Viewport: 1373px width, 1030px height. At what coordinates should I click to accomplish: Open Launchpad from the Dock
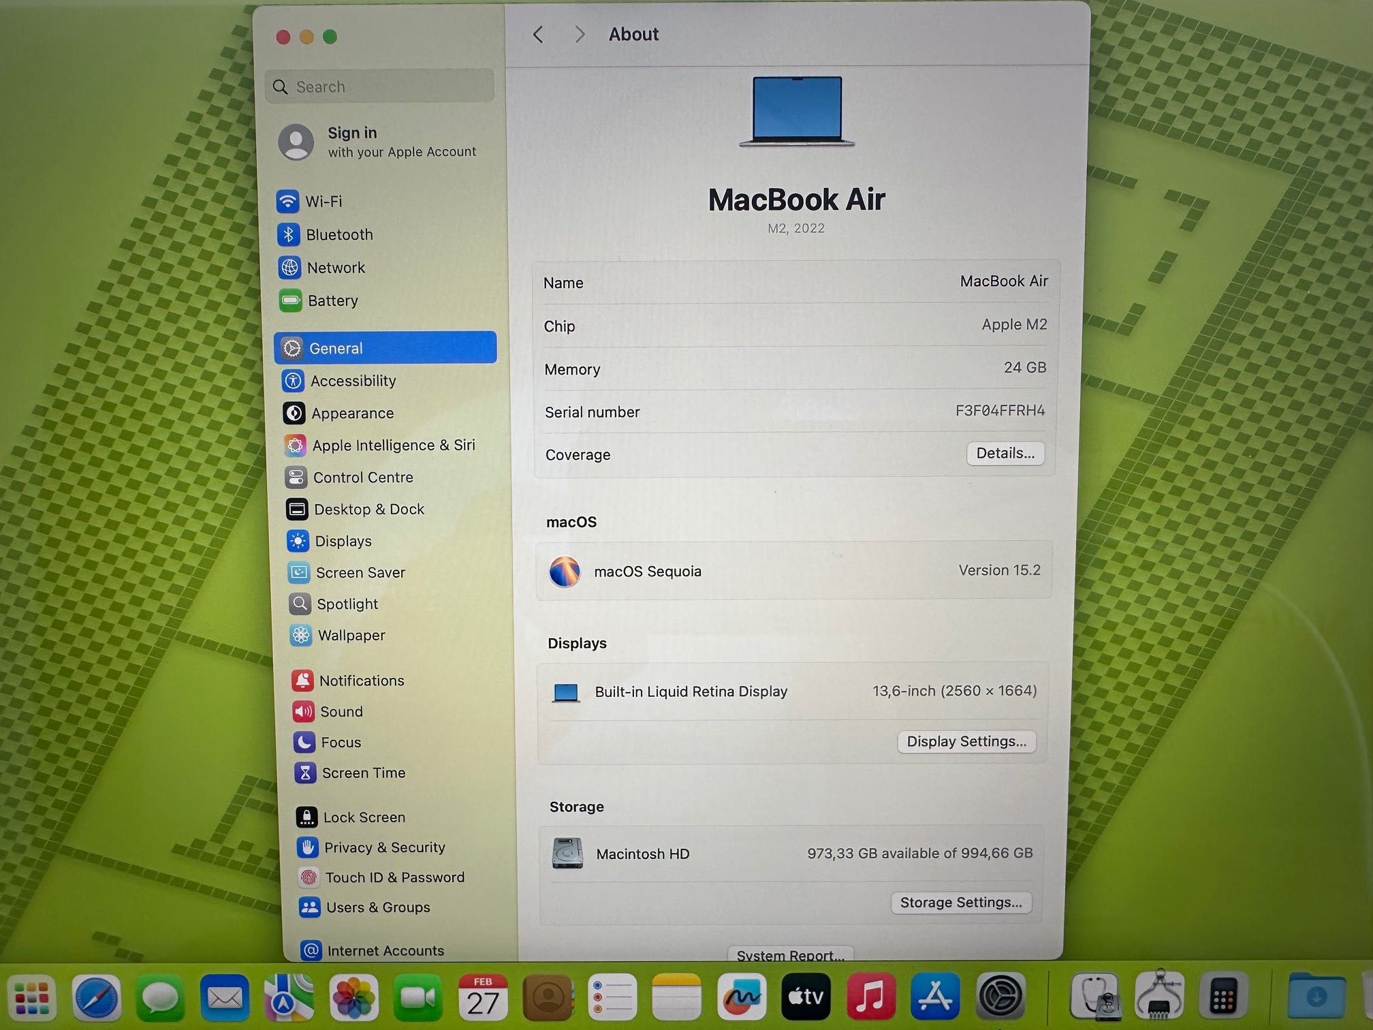click(x=31, y=998)
